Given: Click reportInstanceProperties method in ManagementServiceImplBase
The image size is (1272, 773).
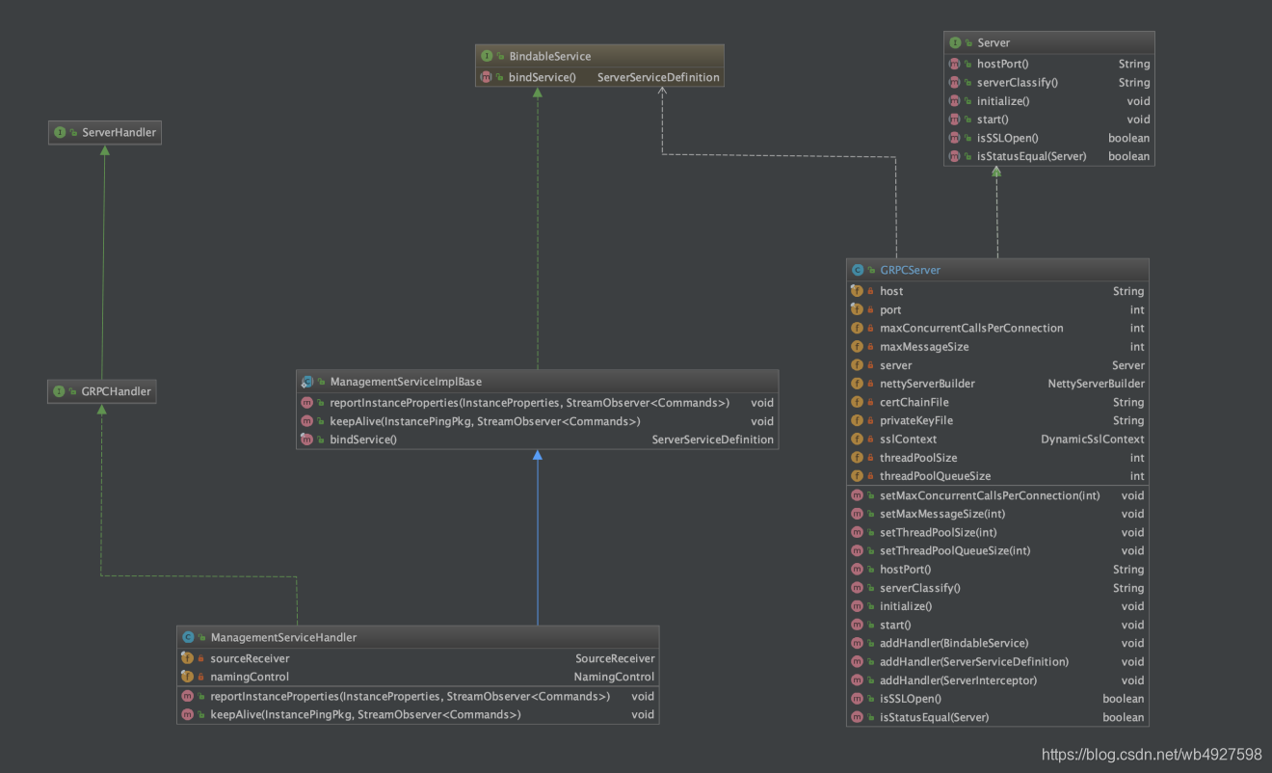Looking at the screenshot, I should [x=537, y=403].
